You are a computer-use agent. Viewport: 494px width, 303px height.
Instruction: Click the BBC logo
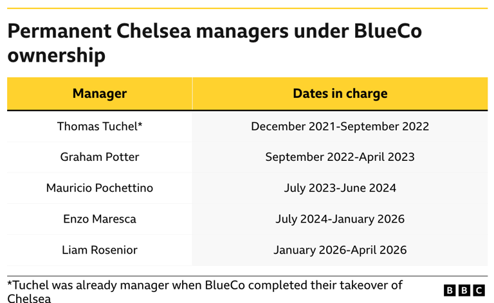pyautogui.click(x=464, y=291)
